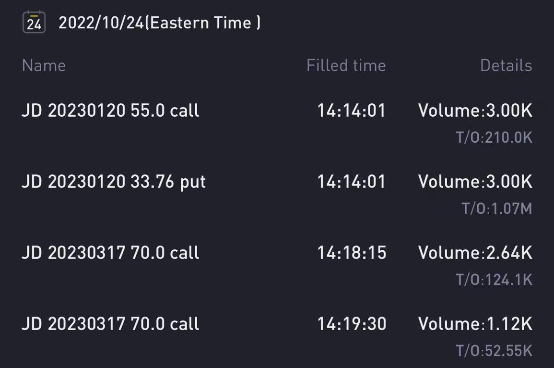Click the T/O:52.55K turnover value
Screen dimensions: 554x368
point(494,351)
